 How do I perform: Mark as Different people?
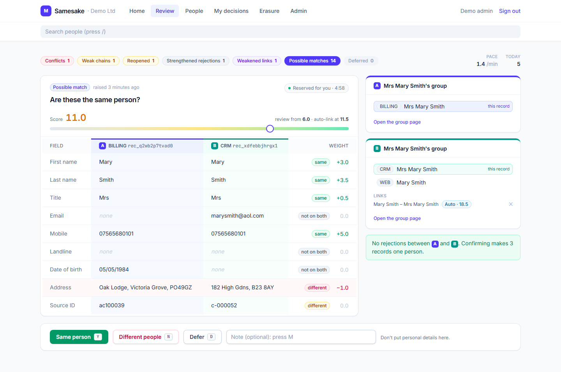coord(146,337)
